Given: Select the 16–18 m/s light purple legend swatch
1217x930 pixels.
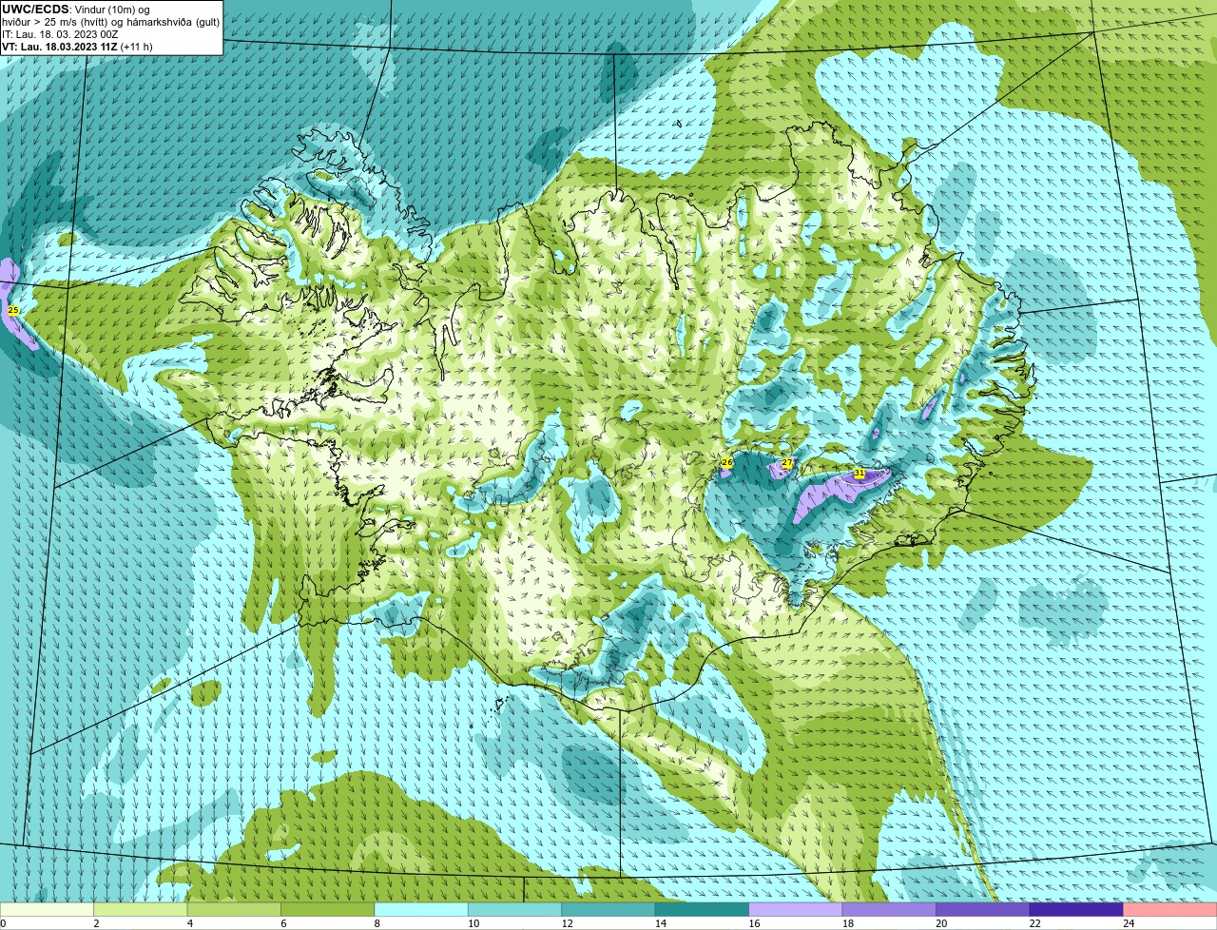Looking at the screenshot, I should [796, 910].
